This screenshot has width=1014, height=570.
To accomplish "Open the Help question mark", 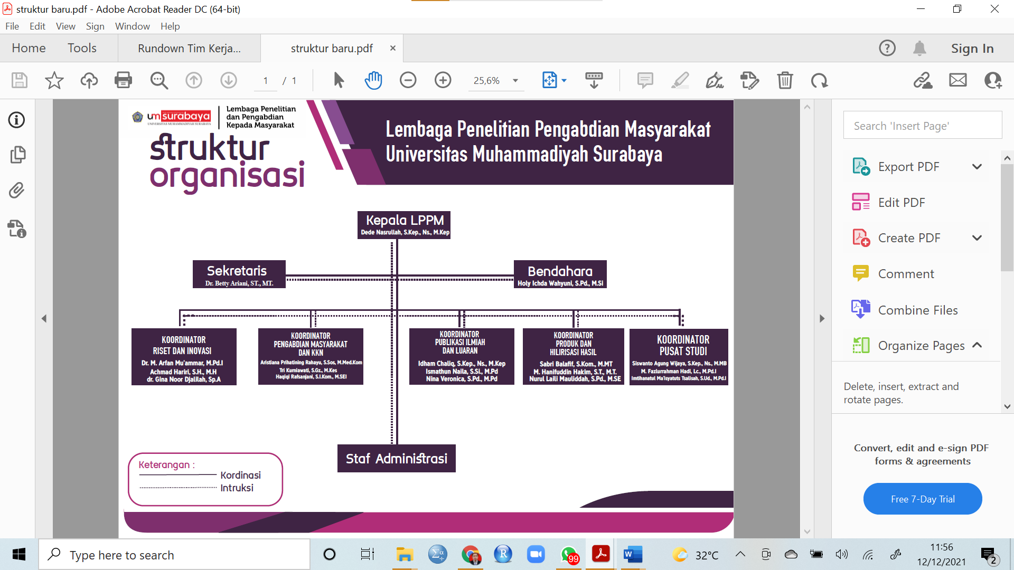I will point(887,48).
